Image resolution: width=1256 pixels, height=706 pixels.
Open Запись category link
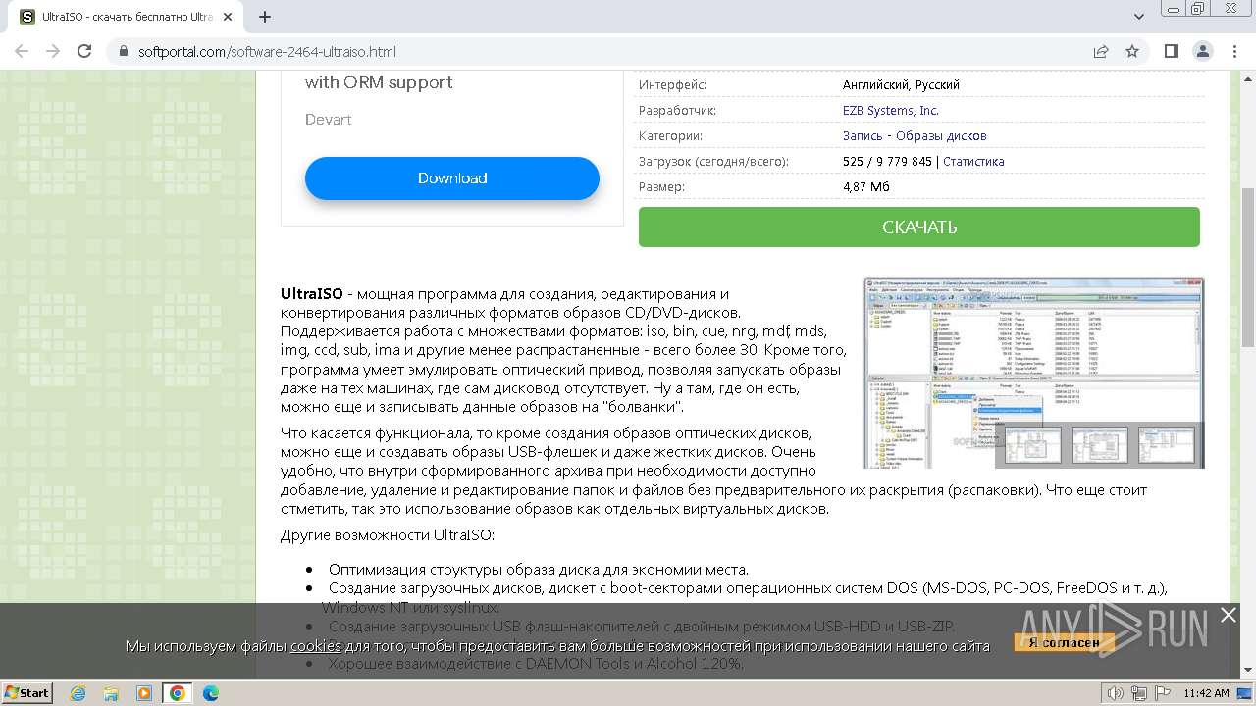point(863,135)
